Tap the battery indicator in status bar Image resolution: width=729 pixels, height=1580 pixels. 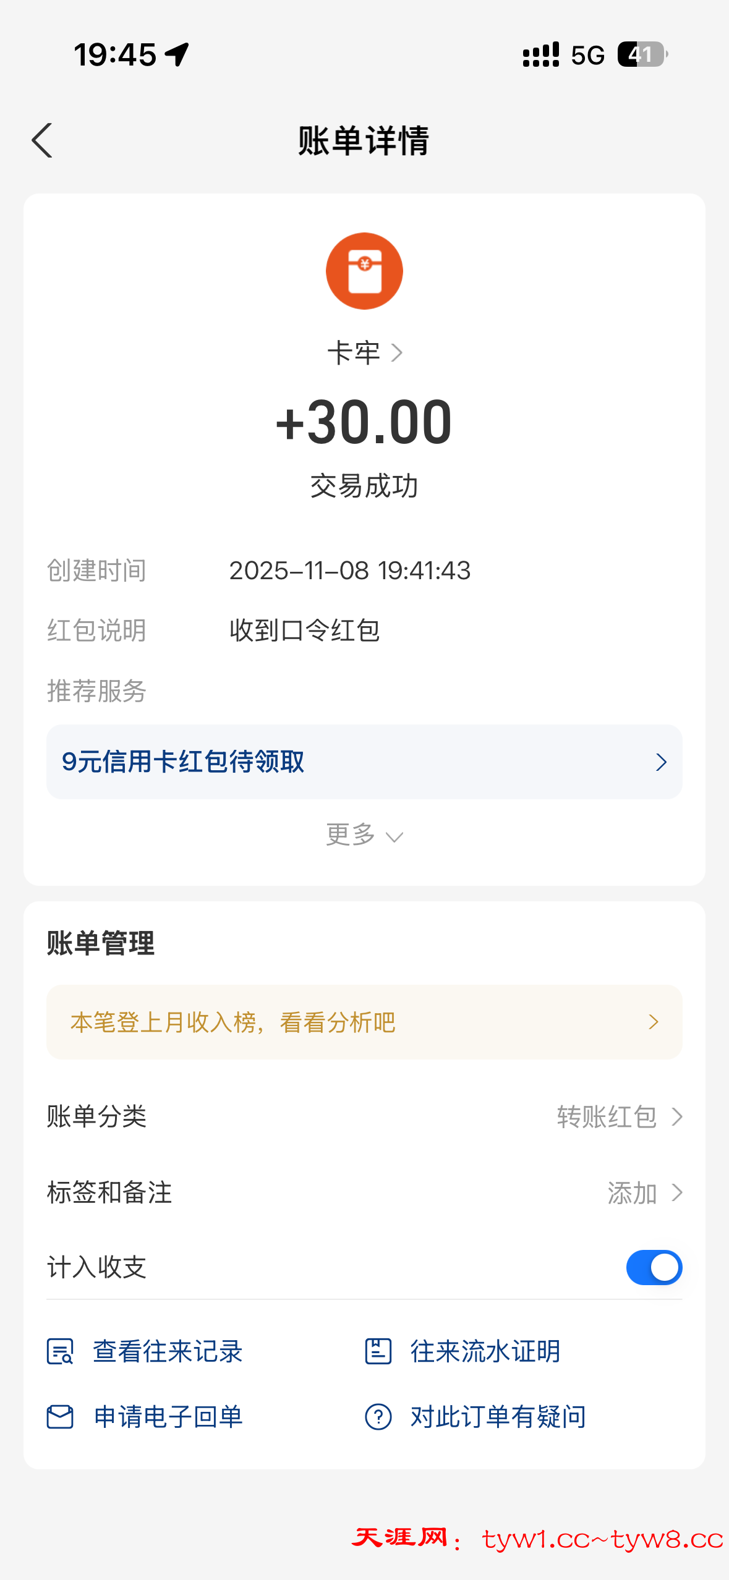point(642,54)
